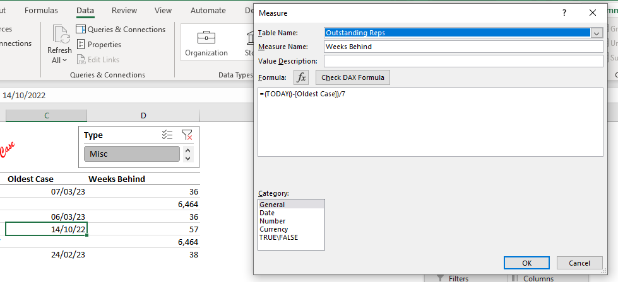
Task: Click the Columns area in field list
Action: click(x=538, y=278)
